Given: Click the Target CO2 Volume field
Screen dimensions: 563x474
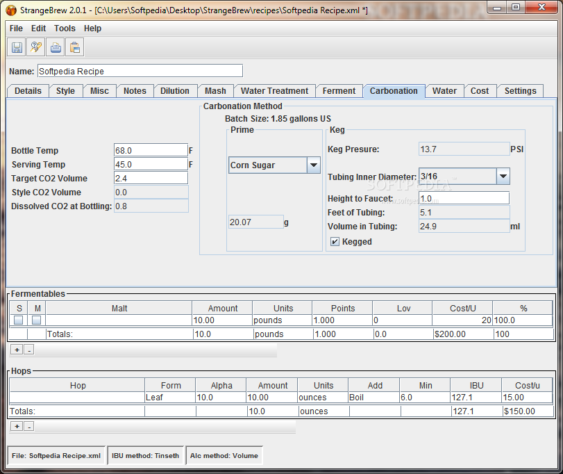Looking at the screenshot, I should click(x=151, y=178).
